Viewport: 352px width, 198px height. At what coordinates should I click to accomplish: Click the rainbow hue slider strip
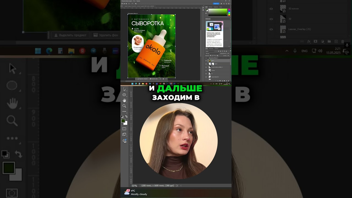tap(229, 12)
